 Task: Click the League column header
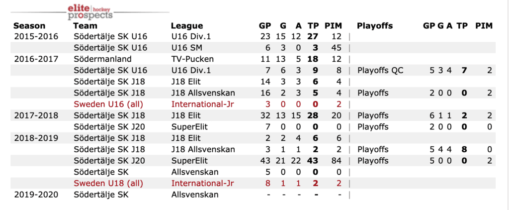pyautogui.click(x=187, y=26)
